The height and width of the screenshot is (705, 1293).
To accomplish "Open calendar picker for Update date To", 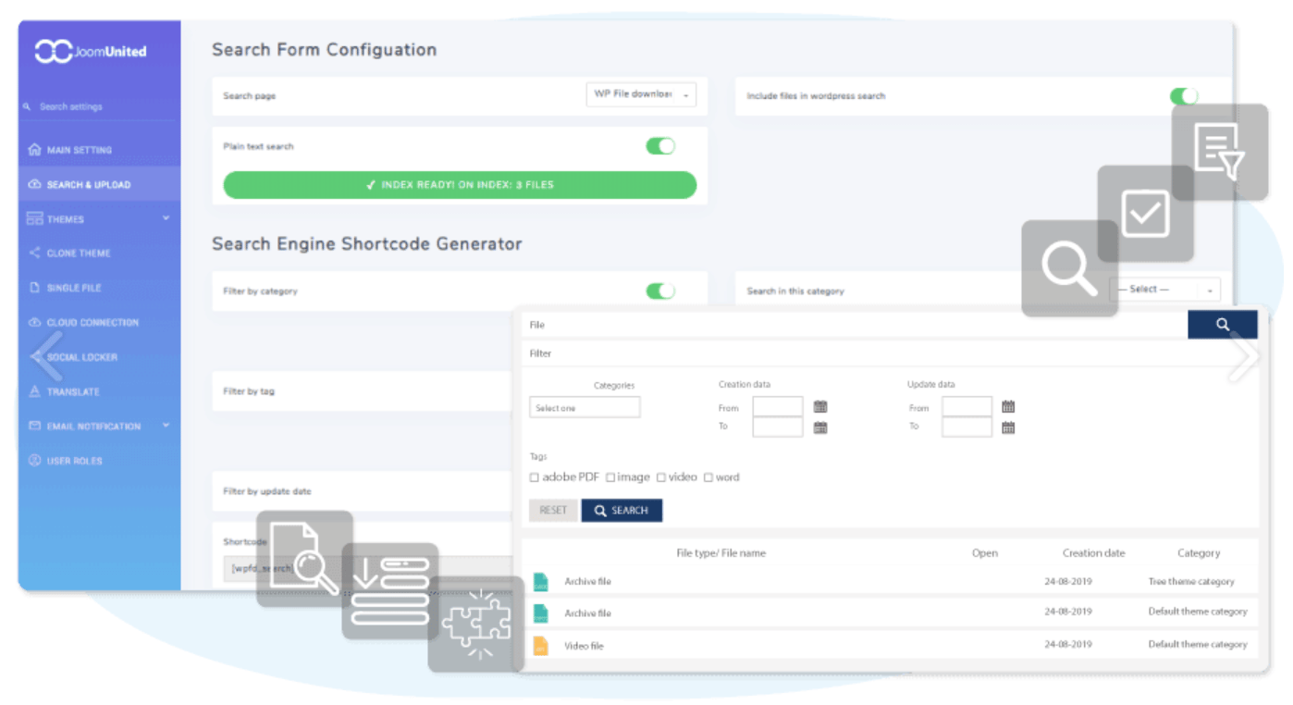I will 1008,427.
